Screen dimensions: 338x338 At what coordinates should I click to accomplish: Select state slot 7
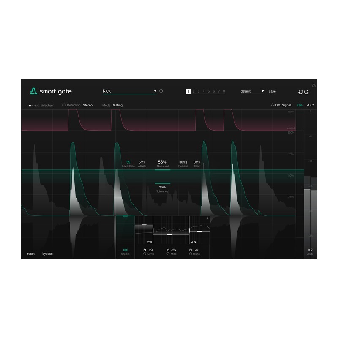[219, 91]
